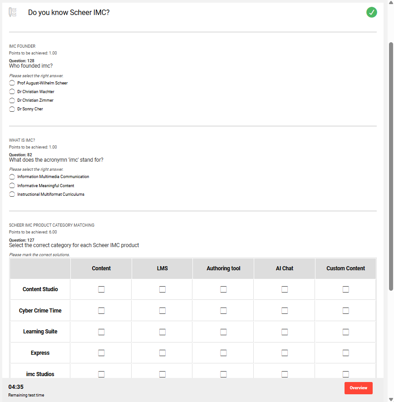Open the test Overview button
The height and width of the screenshot is (402, 394).
pos(359,388)
